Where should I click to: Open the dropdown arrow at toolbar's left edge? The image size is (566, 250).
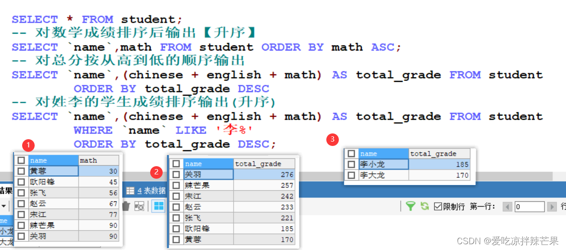pos(3,206)
